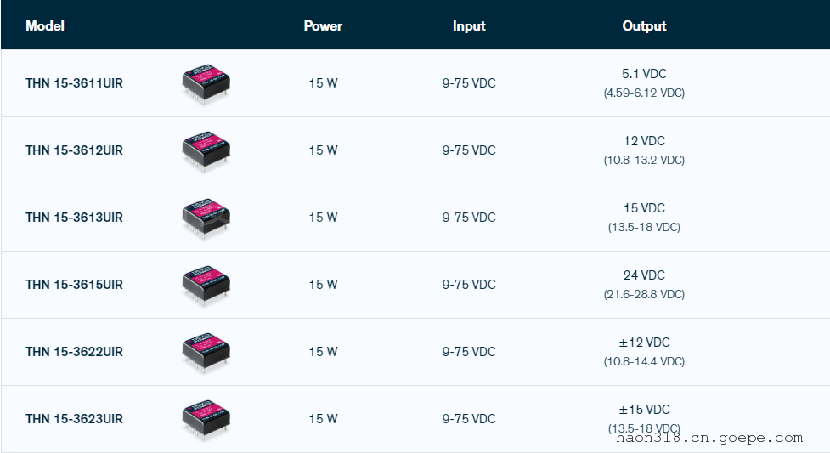Click the THN 15-3623UIR product image
This screenshot has height=453, width=830.
tap(206, 420)
